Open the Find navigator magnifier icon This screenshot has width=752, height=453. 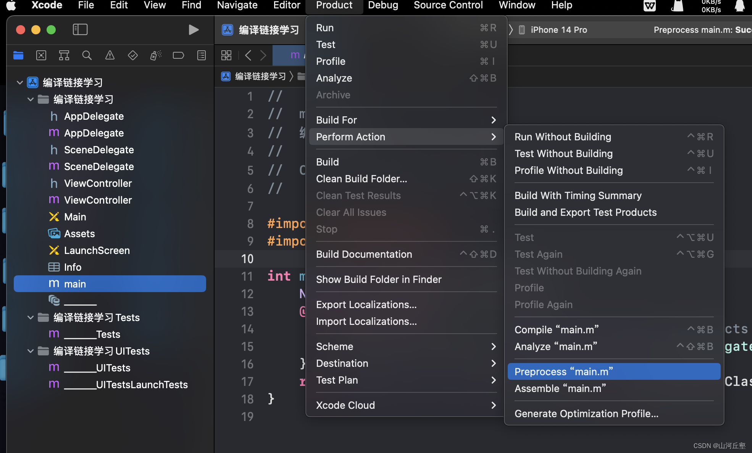(87, 56)
